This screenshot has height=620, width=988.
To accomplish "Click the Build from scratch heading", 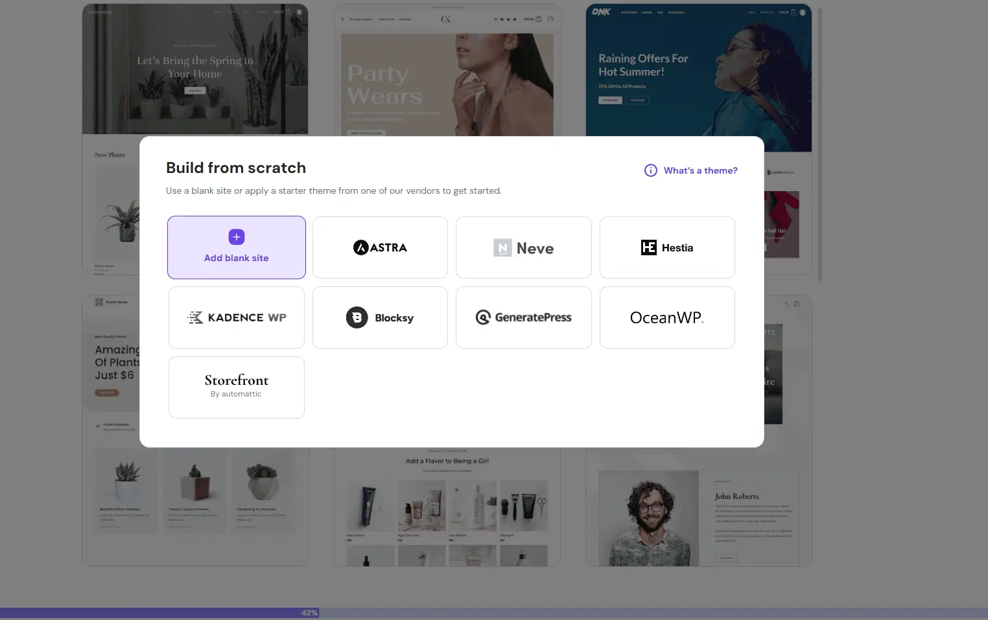I will (x=236, y=168).
